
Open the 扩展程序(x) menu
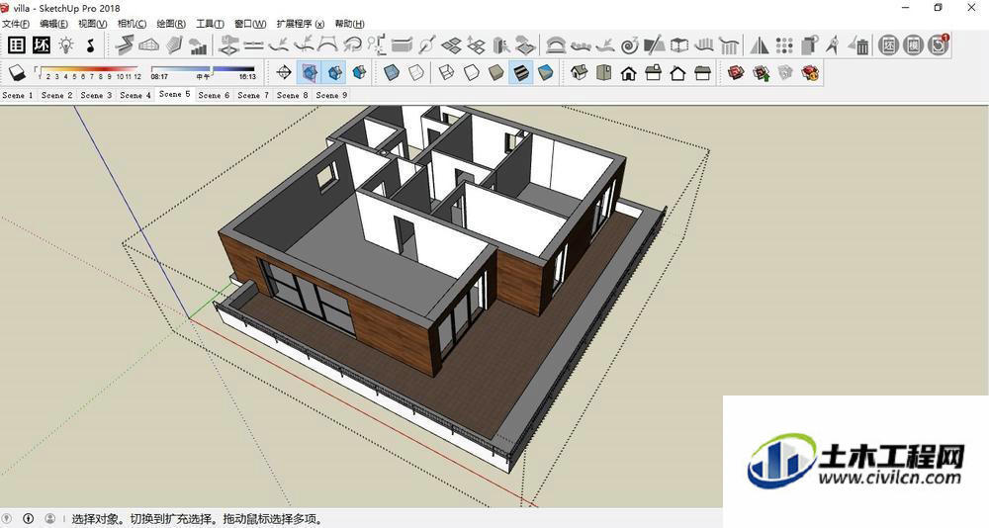tap(301, 24)
